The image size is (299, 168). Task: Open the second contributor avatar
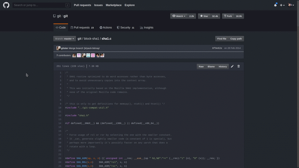(79, 55)
